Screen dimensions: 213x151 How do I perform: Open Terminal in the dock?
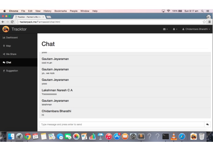click(165, 136)
